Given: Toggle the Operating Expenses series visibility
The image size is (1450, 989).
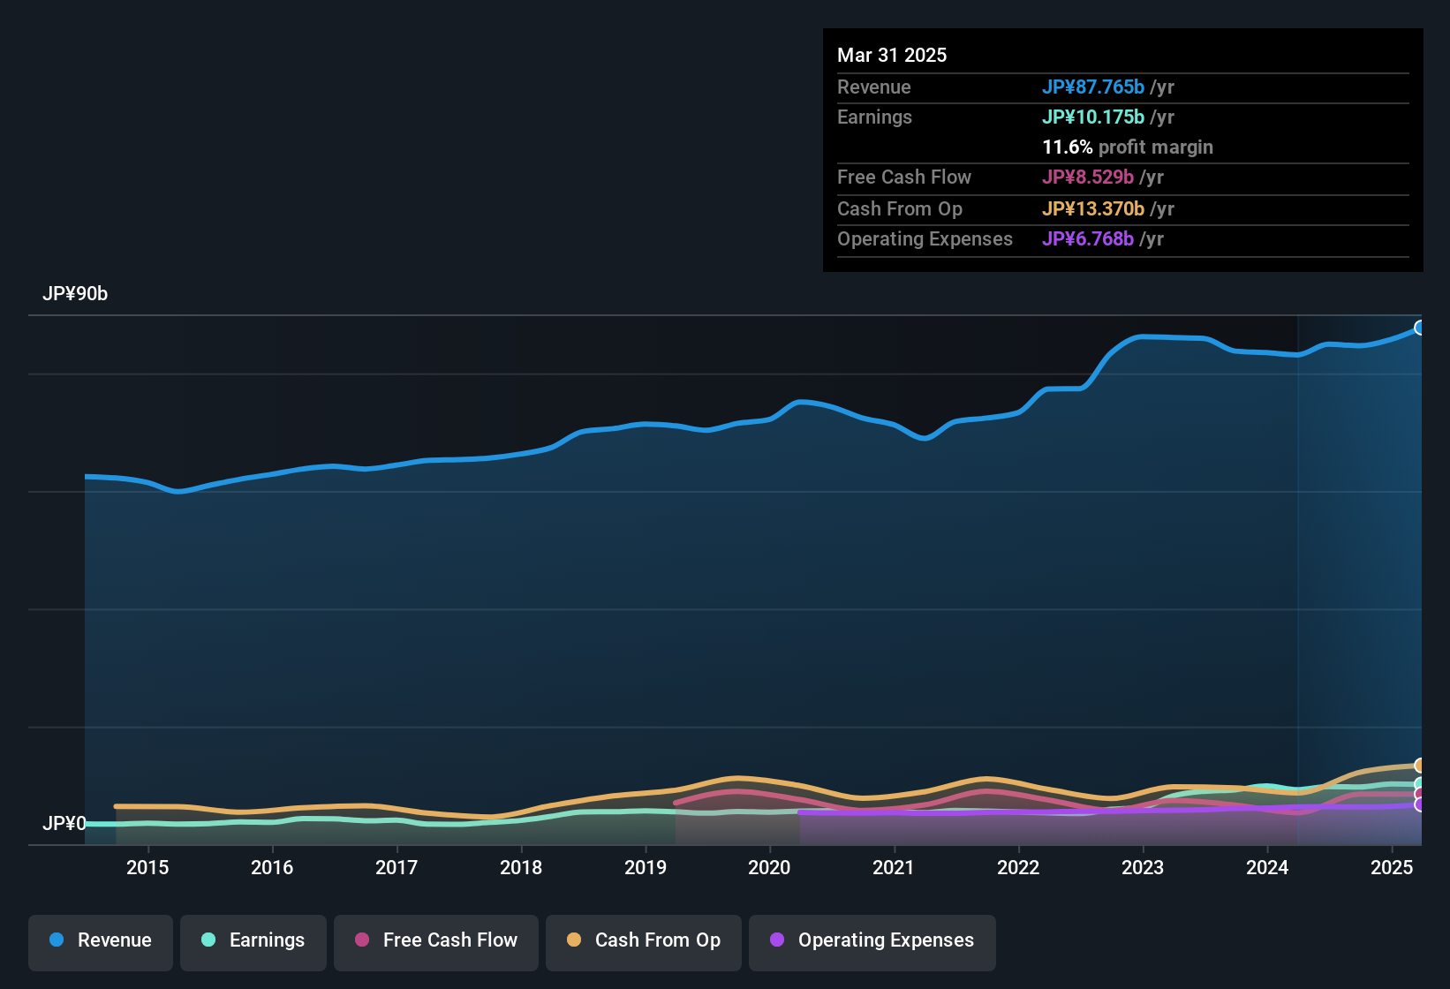Looking at the screenshot, I should pos(872,940).
